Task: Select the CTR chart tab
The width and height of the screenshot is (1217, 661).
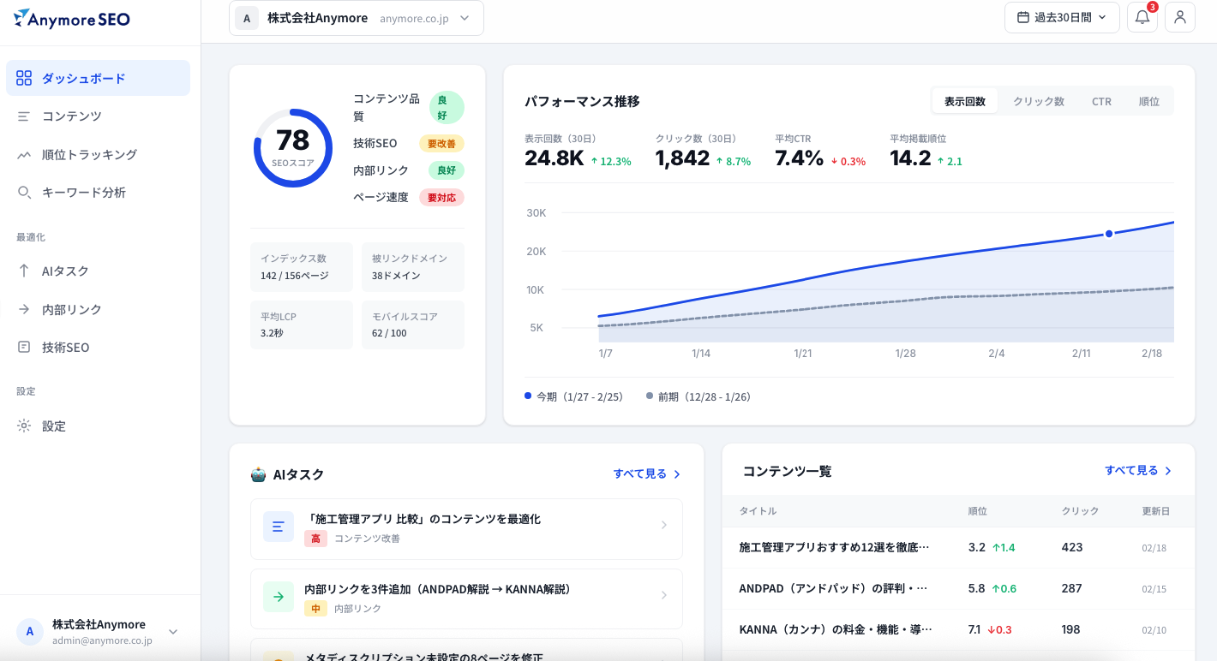Action: (1101, 100)
